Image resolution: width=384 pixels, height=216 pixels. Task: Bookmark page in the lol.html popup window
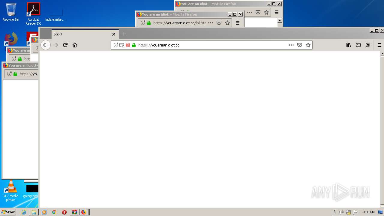(x=227, y=23)
